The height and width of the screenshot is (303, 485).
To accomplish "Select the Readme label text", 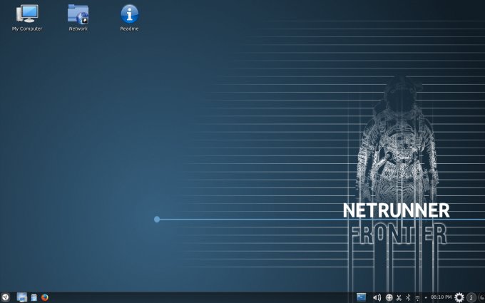I will (x=129, y=29).
